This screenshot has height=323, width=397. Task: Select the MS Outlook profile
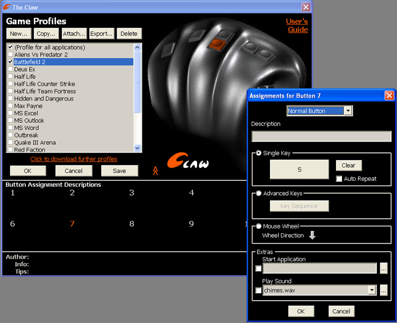point(29,120)
